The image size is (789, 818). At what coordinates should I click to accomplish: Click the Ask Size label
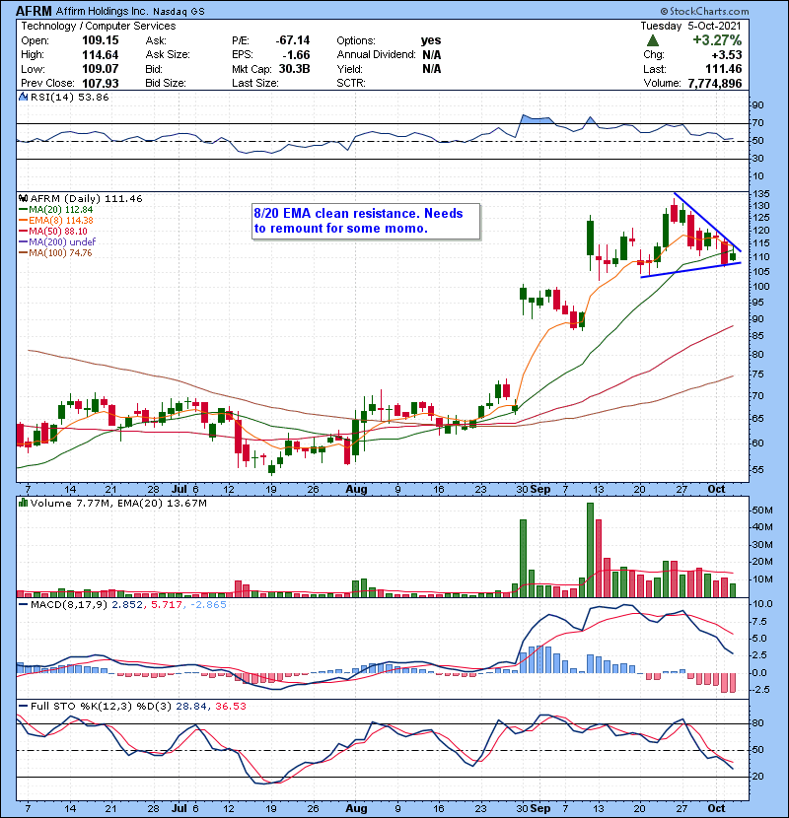168,55
